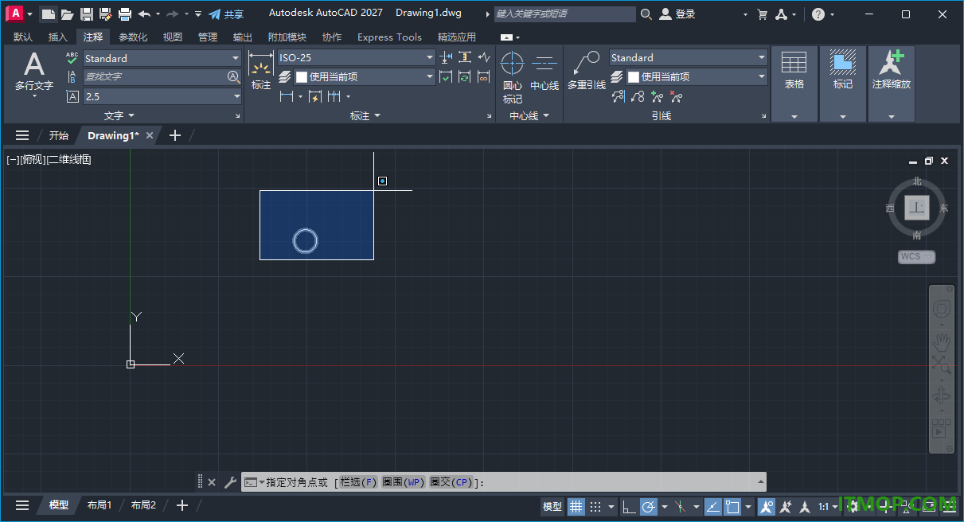Click the find text magnifier icon
The image size is (964, 522).
pyautogui.click(x=233, y=76)
